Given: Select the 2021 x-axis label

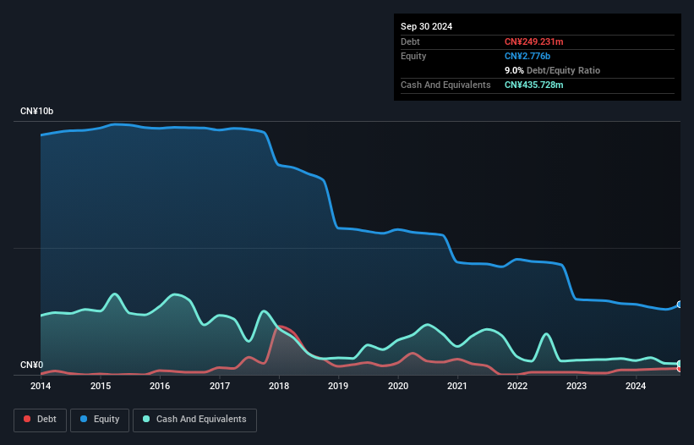Looking at the screenshot, I should [x=457, y=386].
